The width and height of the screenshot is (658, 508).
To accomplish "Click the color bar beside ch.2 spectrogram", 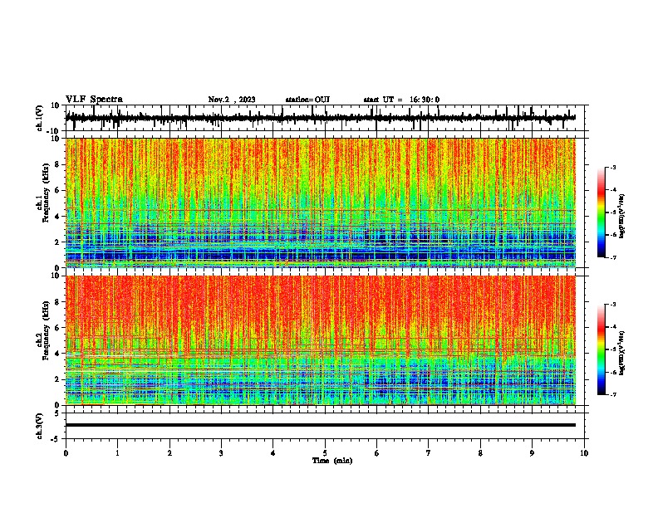I will tap(601, 349).
